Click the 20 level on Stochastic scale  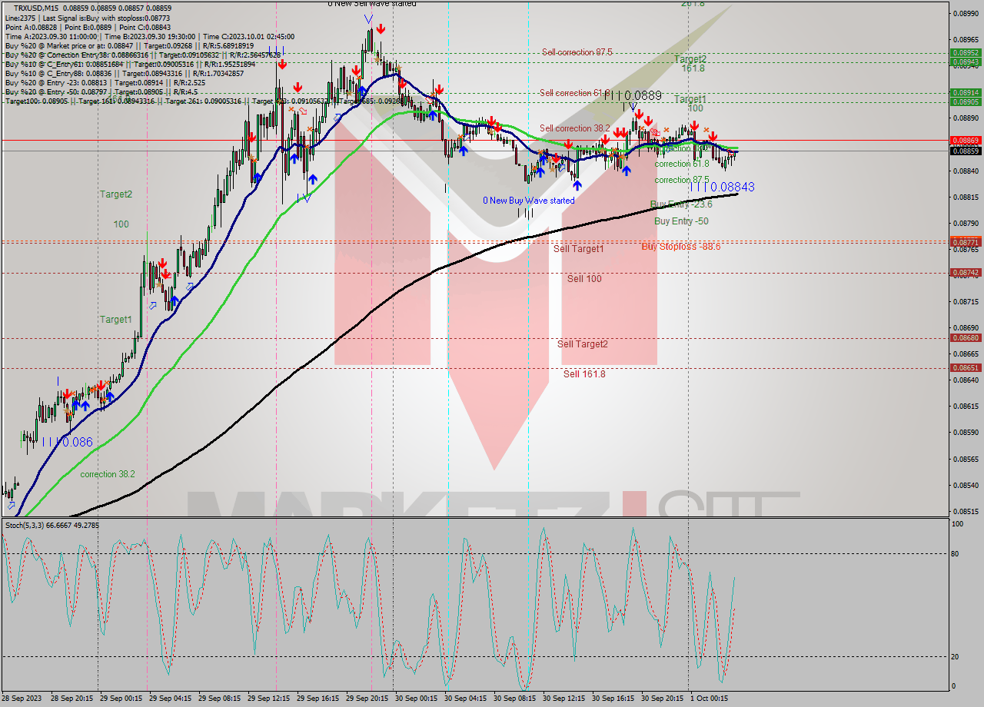(956, 656)
